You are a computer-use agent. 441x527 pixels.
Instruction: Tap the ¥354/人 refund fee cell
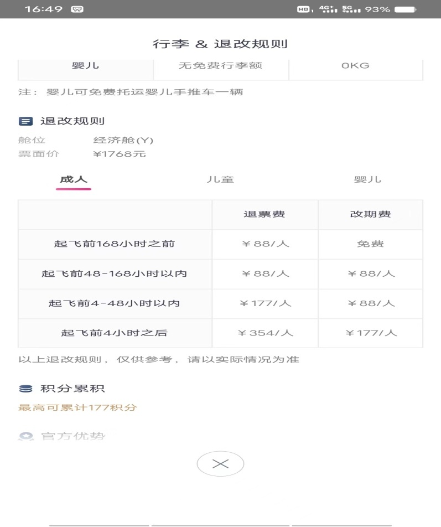tap(266, 333)
